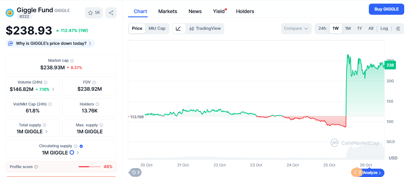Click the share icon button

(x=111, y=13)
